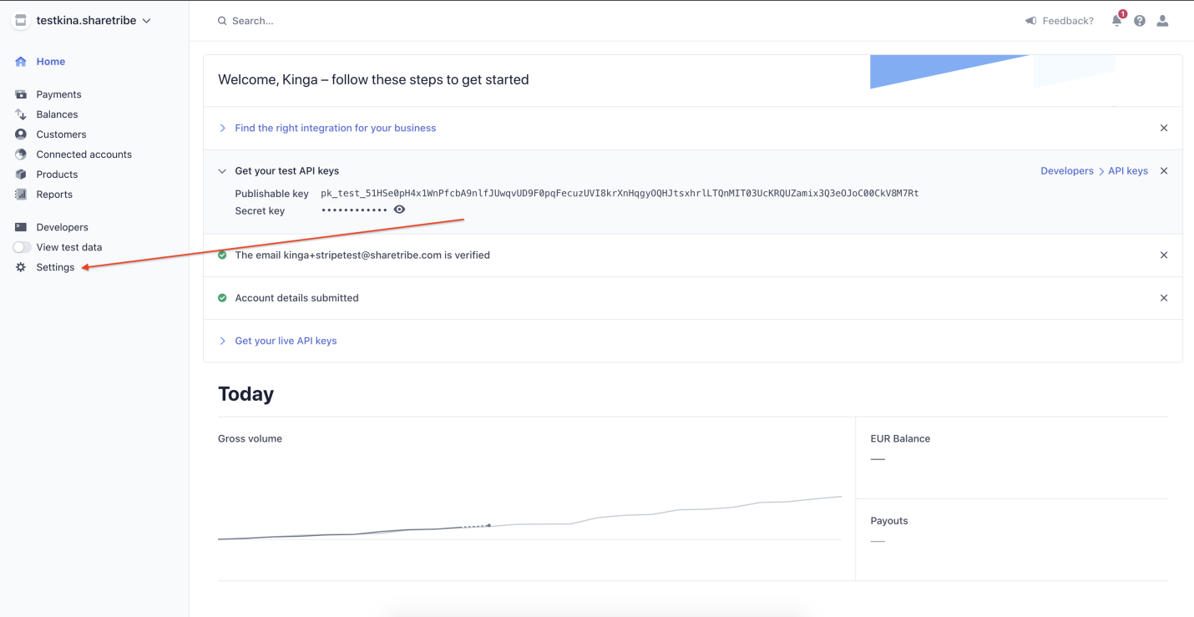
Task: Open the Home icon in the sidebar
Action: coord(21,62)
